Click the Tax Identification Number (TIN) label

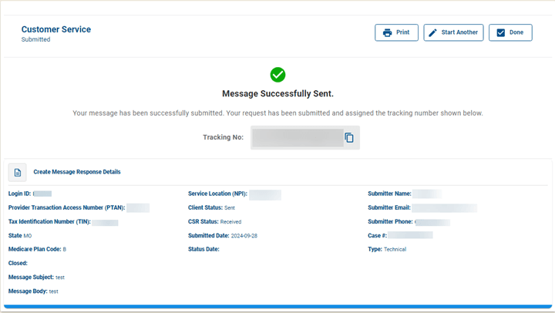click(x=49, y=222)
